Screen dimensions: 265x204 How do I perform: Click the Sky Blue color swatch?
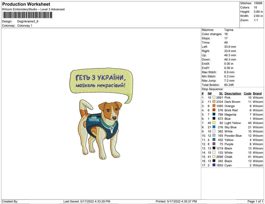click(214, 127)
